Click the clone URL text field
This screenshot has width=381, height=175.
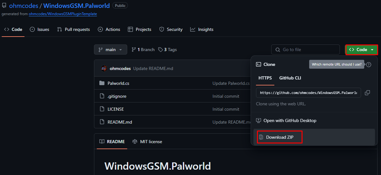pyautogui.click(x=308, y=93)
